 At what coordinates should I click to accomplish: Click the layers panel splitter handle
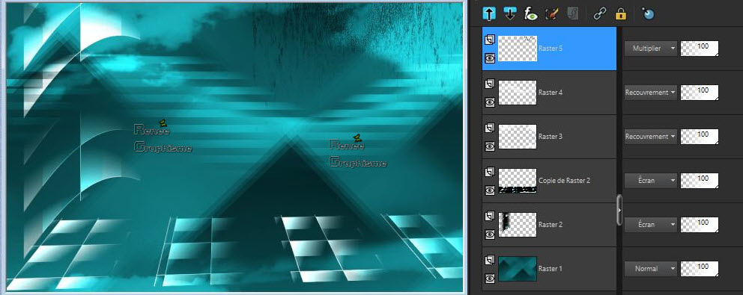tap(620, 209)
